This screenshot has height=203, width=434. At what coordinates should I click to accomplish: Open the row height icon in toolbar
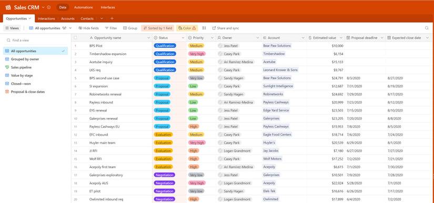(x=204, y=28)
